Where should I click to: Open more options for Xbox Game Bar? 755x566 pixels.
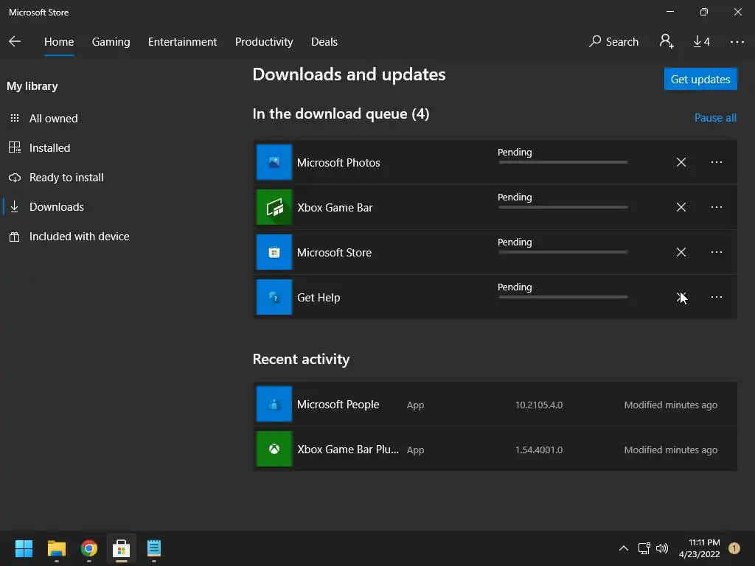pos(717,207)
